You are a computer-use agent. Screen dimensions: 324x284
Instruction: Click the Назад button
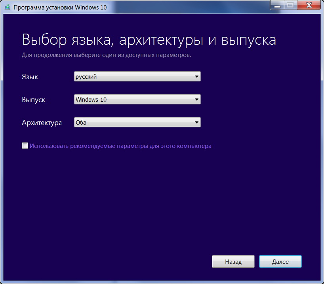[x=233, y=261]
